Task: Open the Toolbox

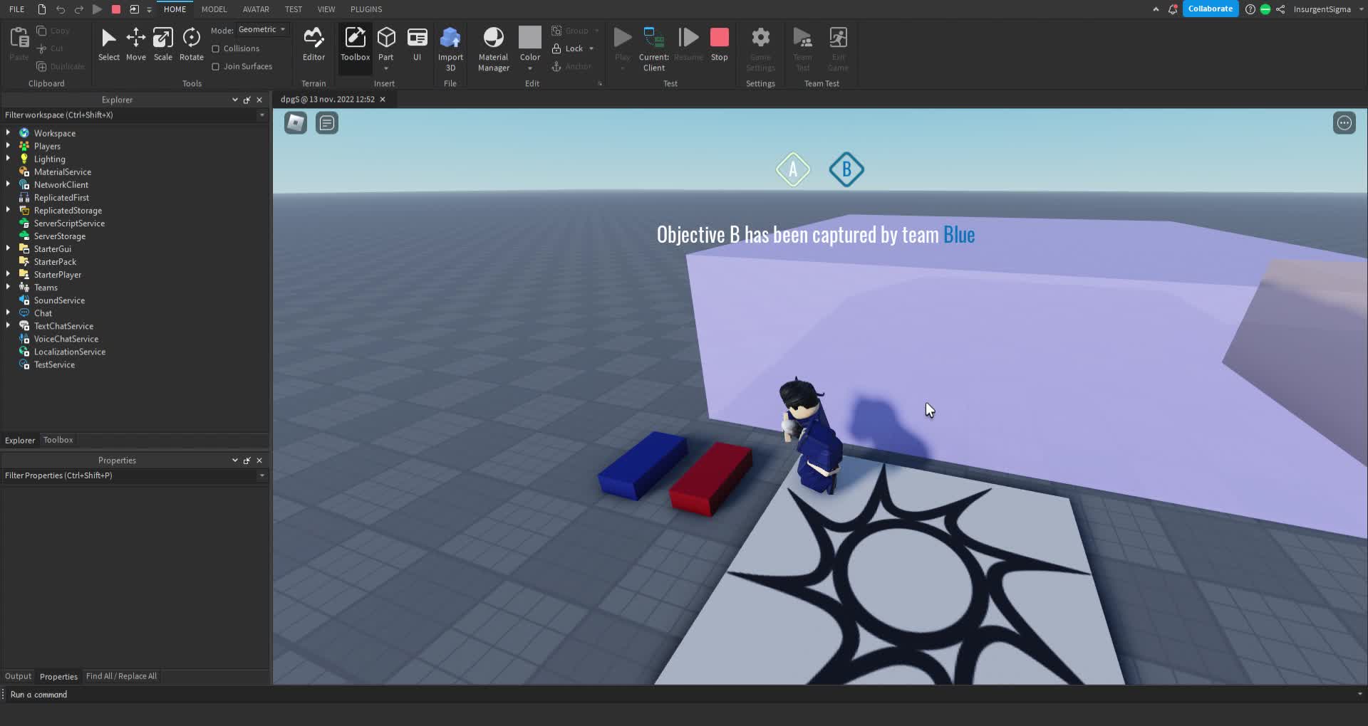Action: (x=354, y=43)
